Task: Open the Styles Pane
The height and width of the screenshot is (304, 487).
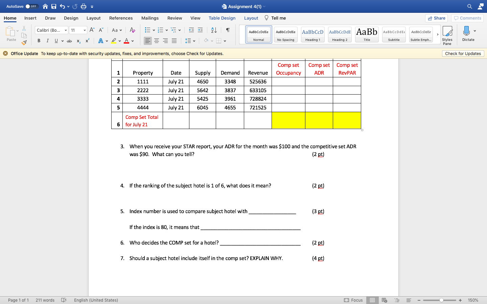Action: [447, 34]
